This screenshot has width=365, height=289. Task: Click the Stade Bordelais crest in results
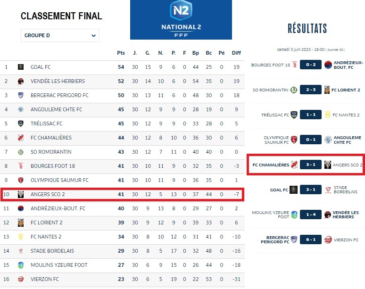click(x=328, y=190)
